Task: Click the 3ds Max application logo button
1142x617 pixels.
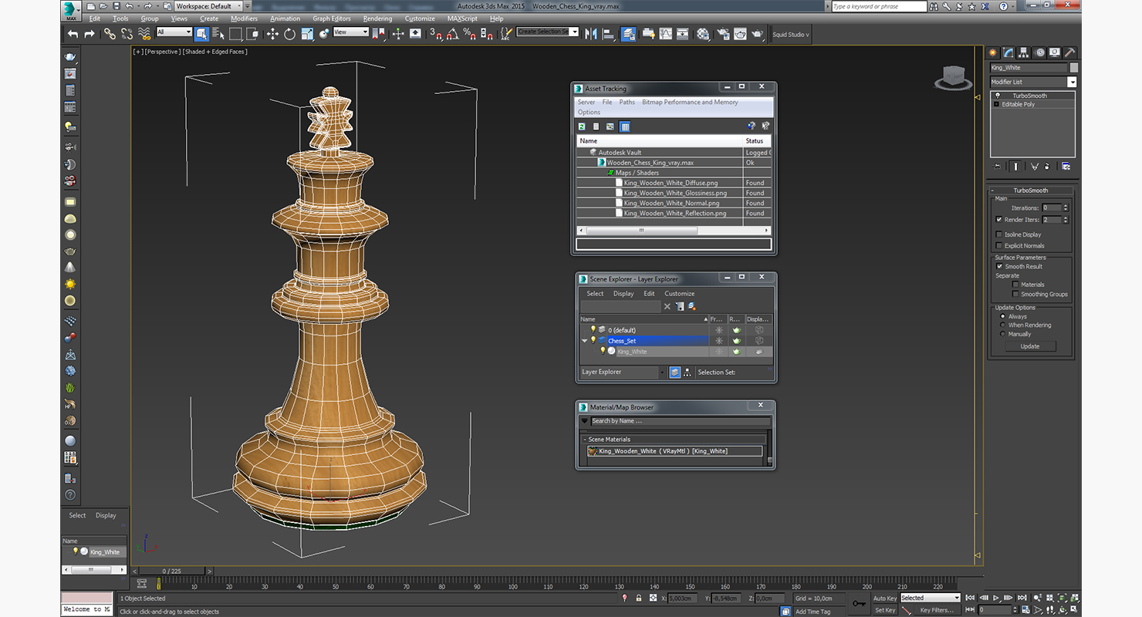Action: coord(71,11)
